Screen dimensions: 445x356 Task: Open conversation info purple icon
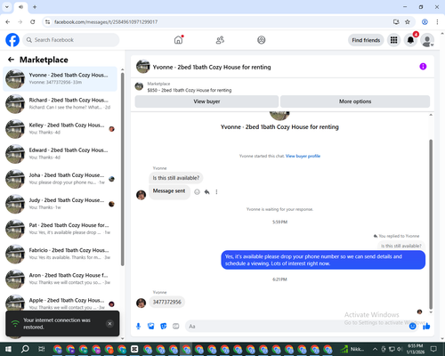click(x=423, y=67)
